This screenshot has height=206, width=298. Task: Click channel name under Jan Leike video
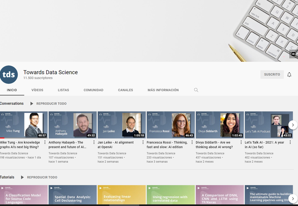click(112, 153)
